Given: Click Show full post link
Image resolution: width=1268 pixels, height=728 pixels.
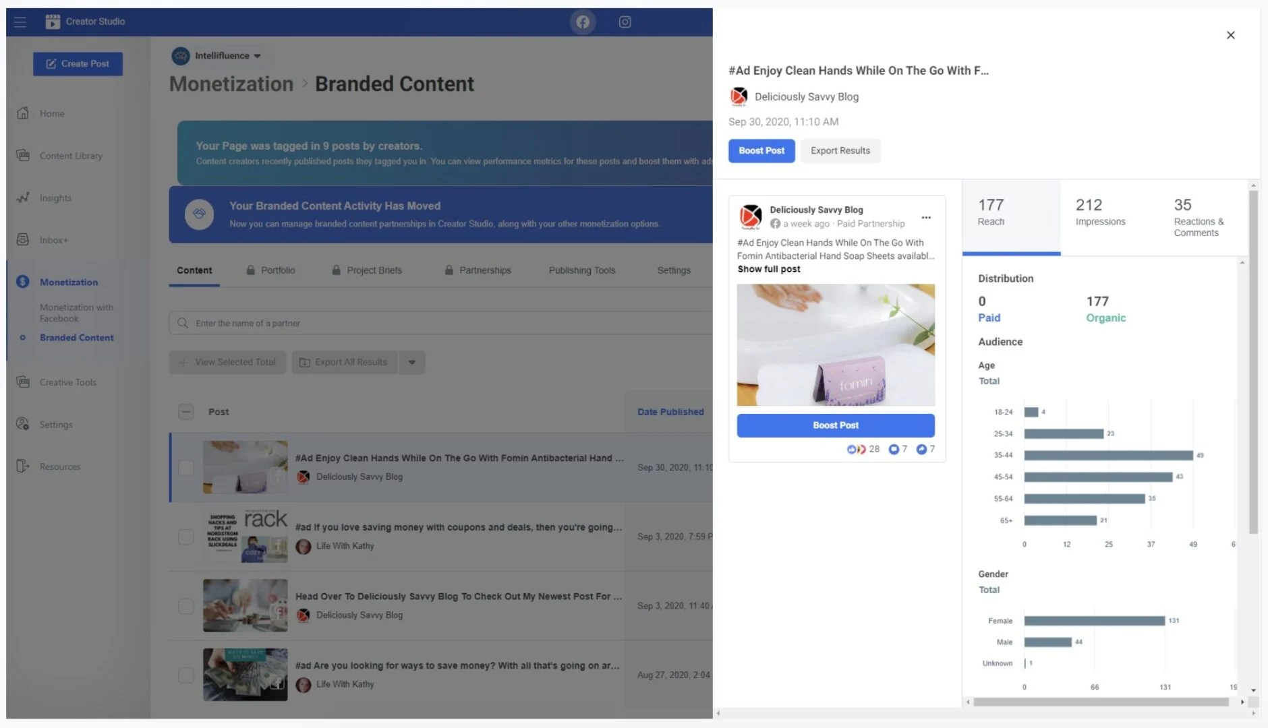Looking at the screenshot, I should pos(769,269).
